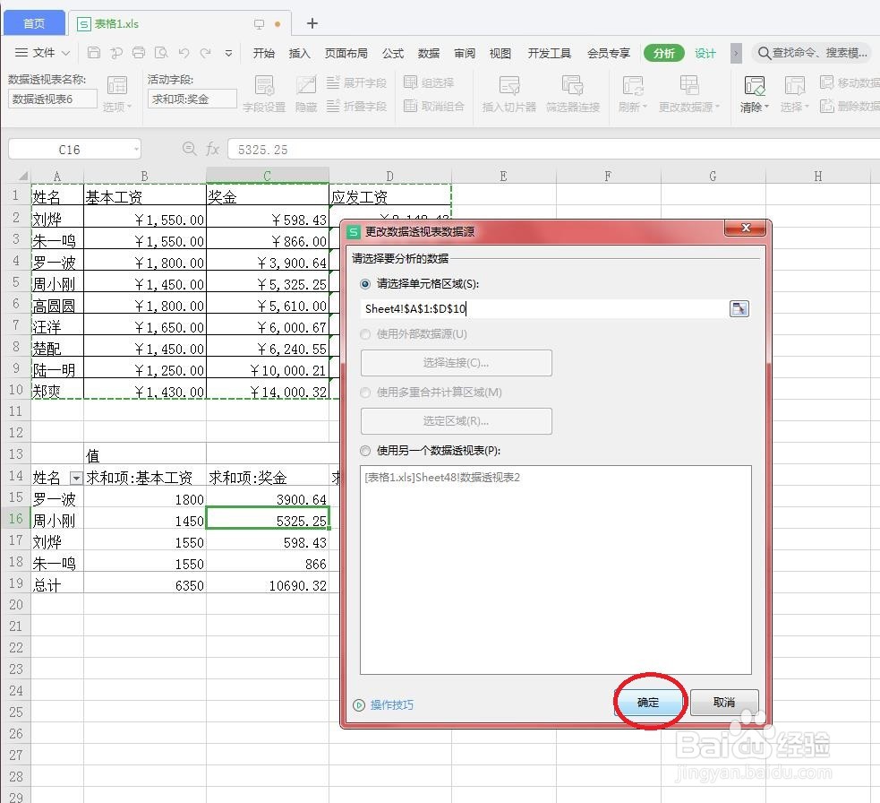The image size is (880, 803).
Task: Click the 选定区域 button
Action: point(456,421)
